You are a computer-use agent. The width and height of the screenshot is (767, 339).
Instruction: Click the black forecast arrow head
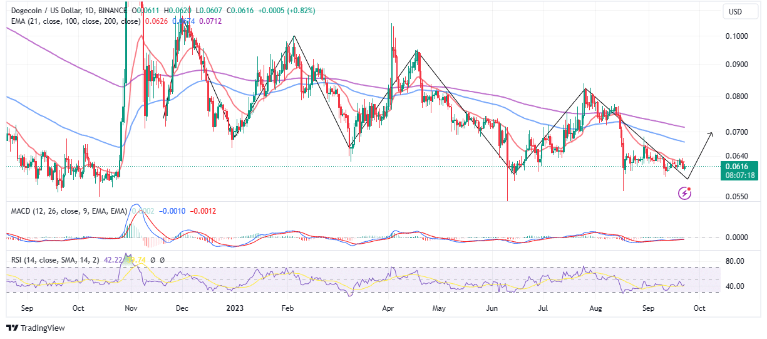(711, 133)
